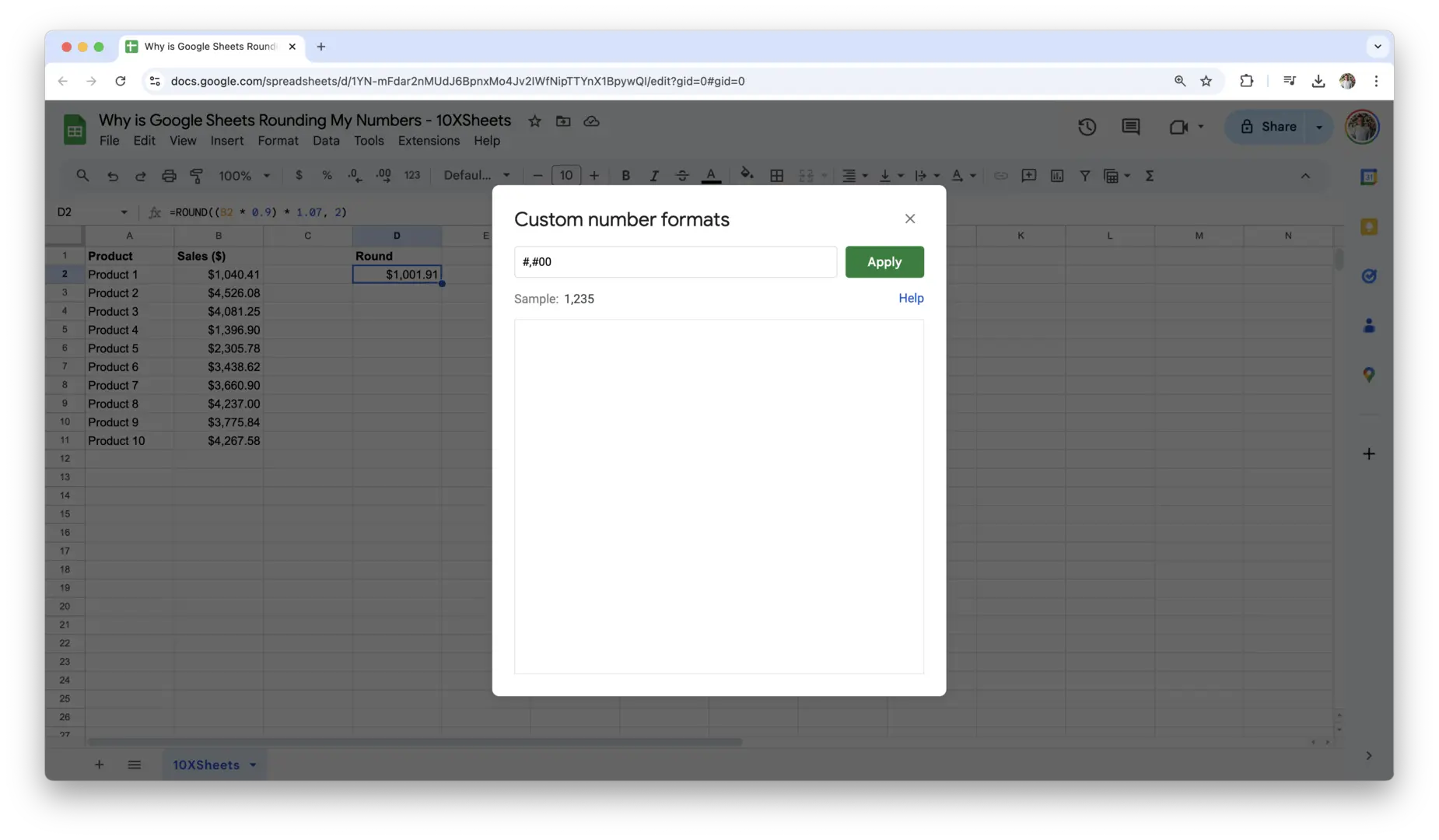Open the comments panel icon
Image resolution: width=1439 pixels, height=840 pixels.
(1130, 127)
